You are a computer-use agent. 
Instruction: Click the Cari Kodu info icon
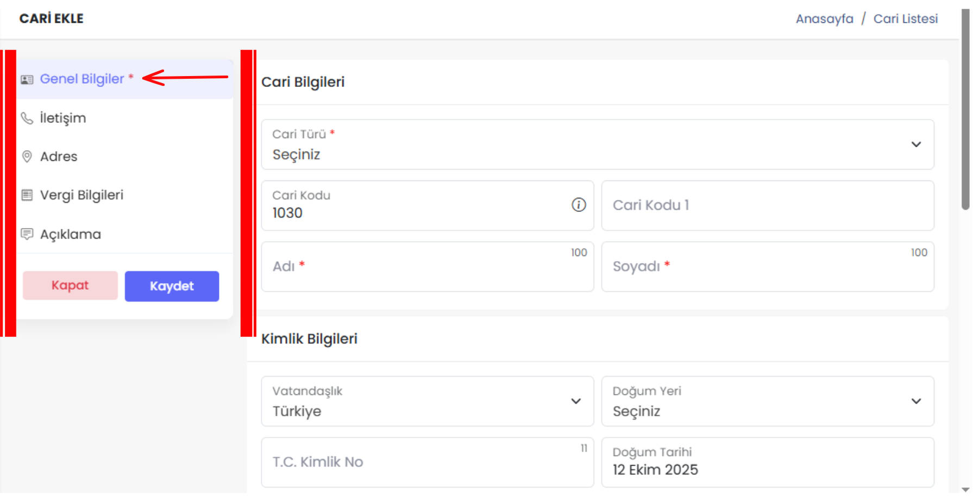click(x=579, y=205)
